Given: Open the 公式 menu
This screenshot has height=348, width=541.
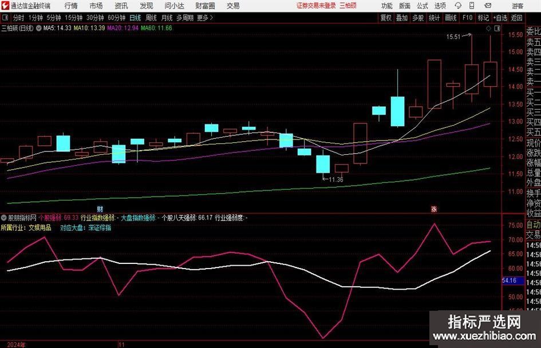Looking at the screenshot, I should coord(422,6).
